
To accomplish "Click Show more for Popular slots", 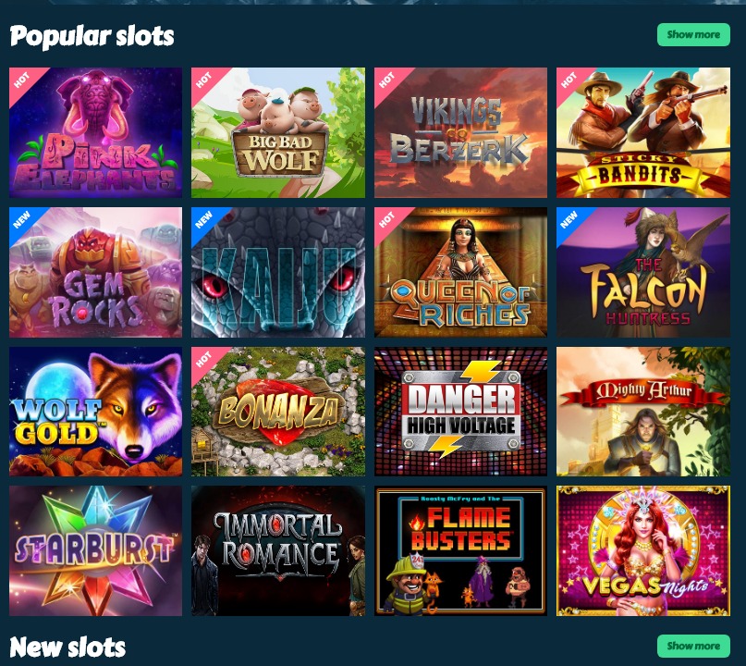I will click(x=693, y=35).
